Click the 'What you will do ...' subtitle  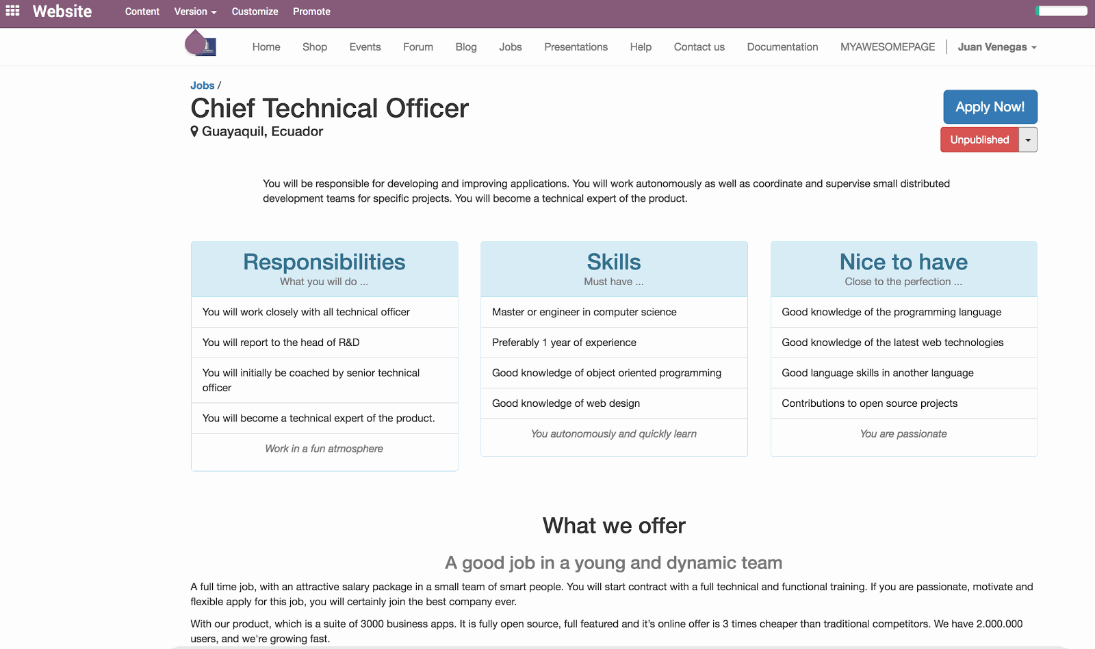coord(324,282)
